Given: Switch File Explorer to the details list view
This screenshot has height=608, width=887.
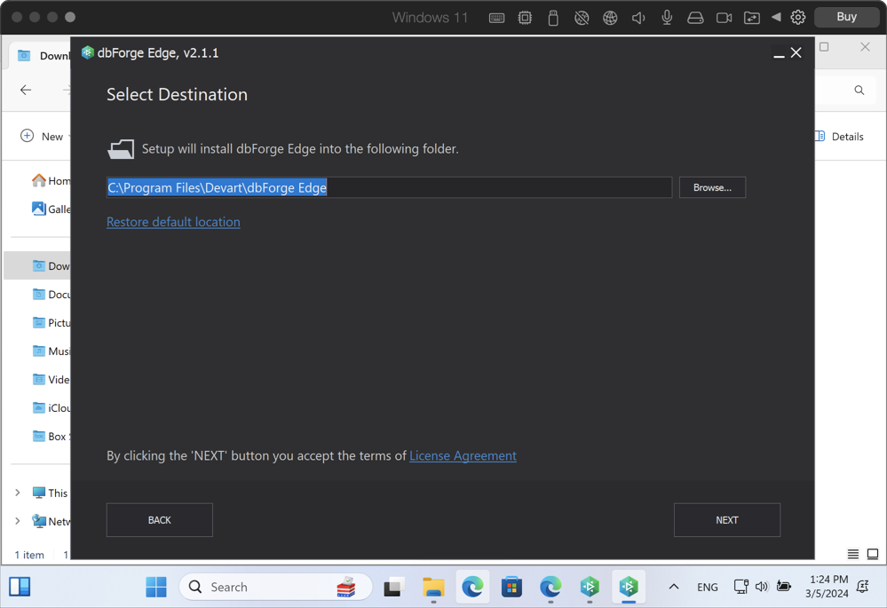Looking at the screenshot, I should pyautogui.click(x=853, y=554).
